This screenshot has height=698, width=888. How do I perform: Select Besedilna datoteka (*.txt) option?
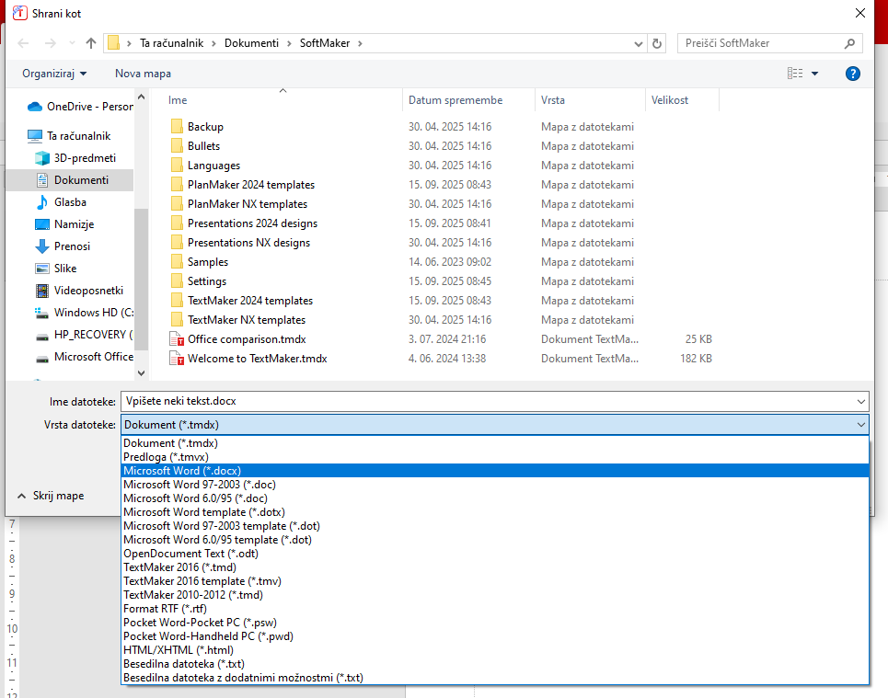click(495, 664)
